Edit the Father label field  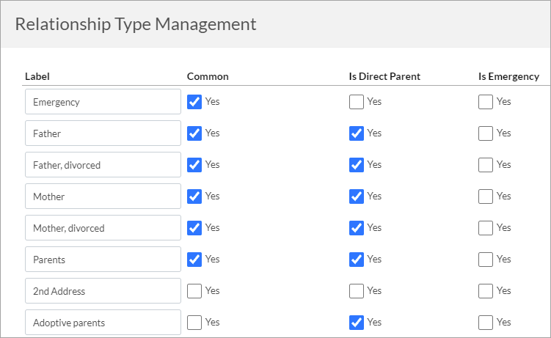pos(103,133)
